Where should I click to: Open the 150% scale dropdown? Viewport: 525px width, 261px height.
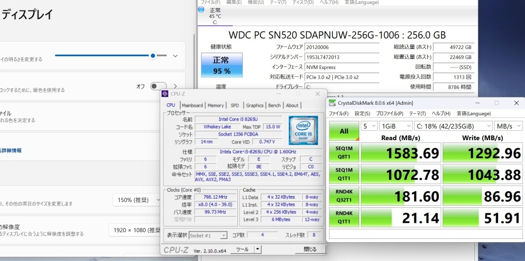(x=138, y=200)
